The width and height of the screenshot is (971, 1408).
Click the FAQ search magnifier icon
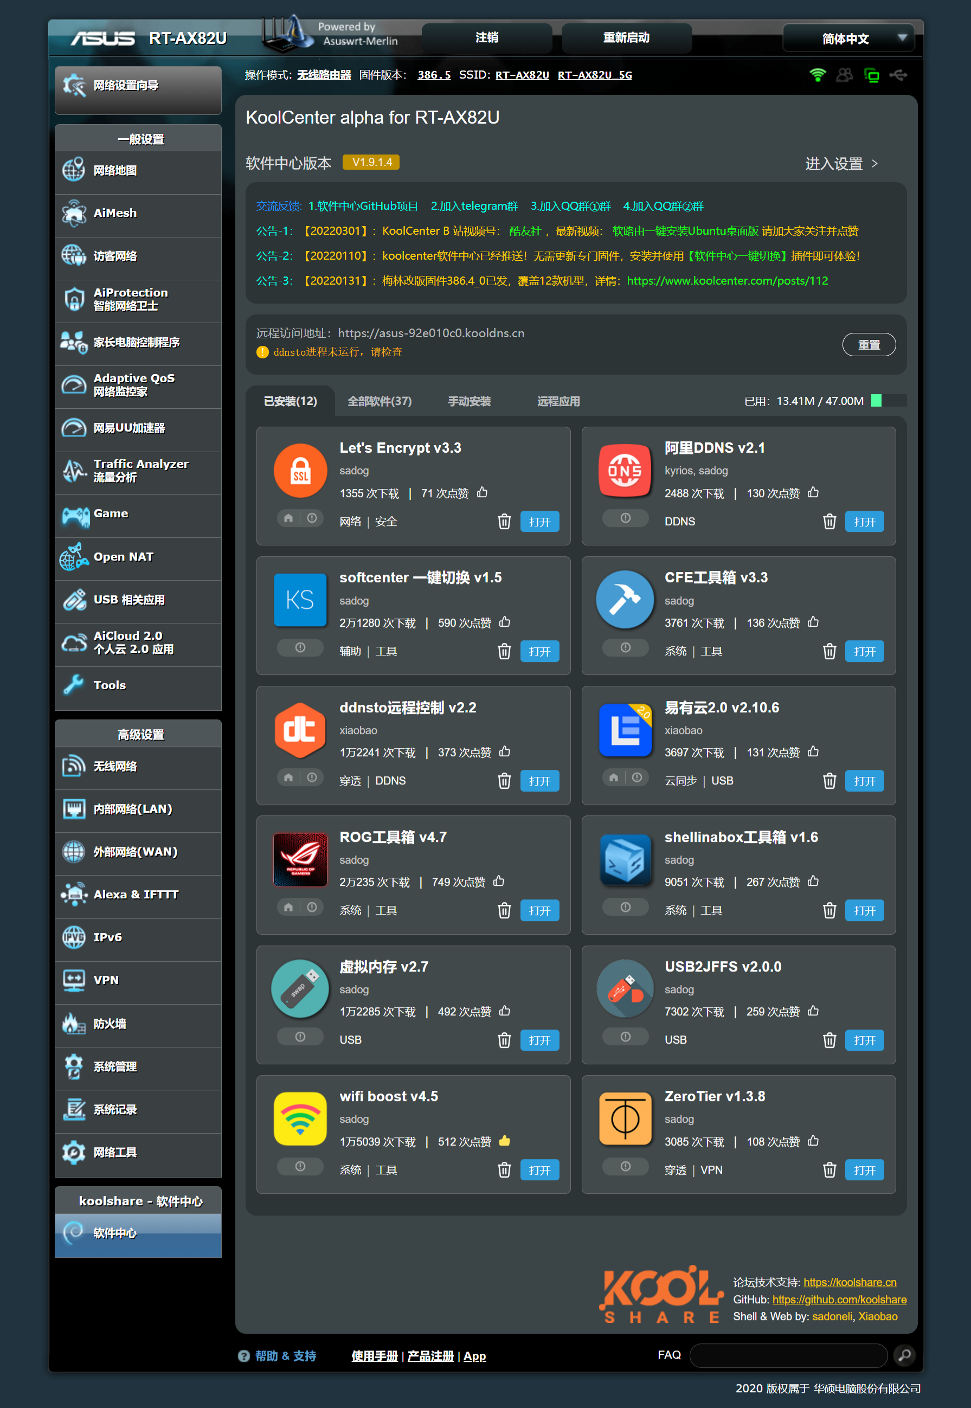click(904, 1355)
